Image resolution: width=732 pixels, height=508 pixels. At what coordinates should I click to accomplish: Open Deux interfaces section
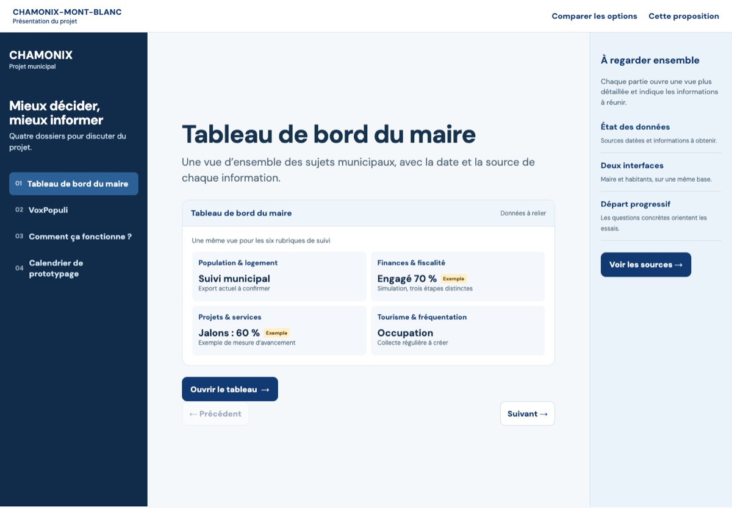pos(661,172)
